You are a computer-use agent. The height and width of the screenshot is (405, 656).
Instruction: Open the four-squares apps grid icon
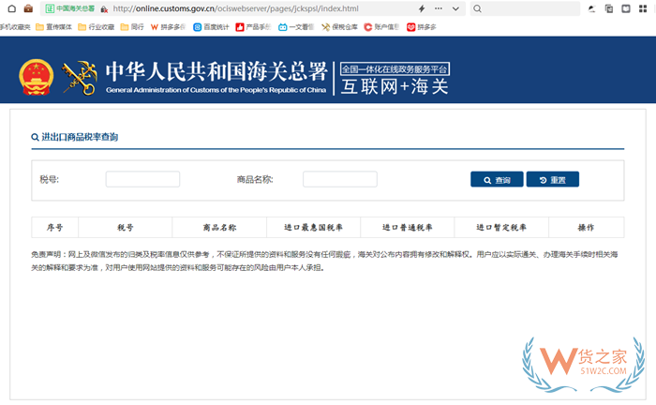tap(643, 8)
